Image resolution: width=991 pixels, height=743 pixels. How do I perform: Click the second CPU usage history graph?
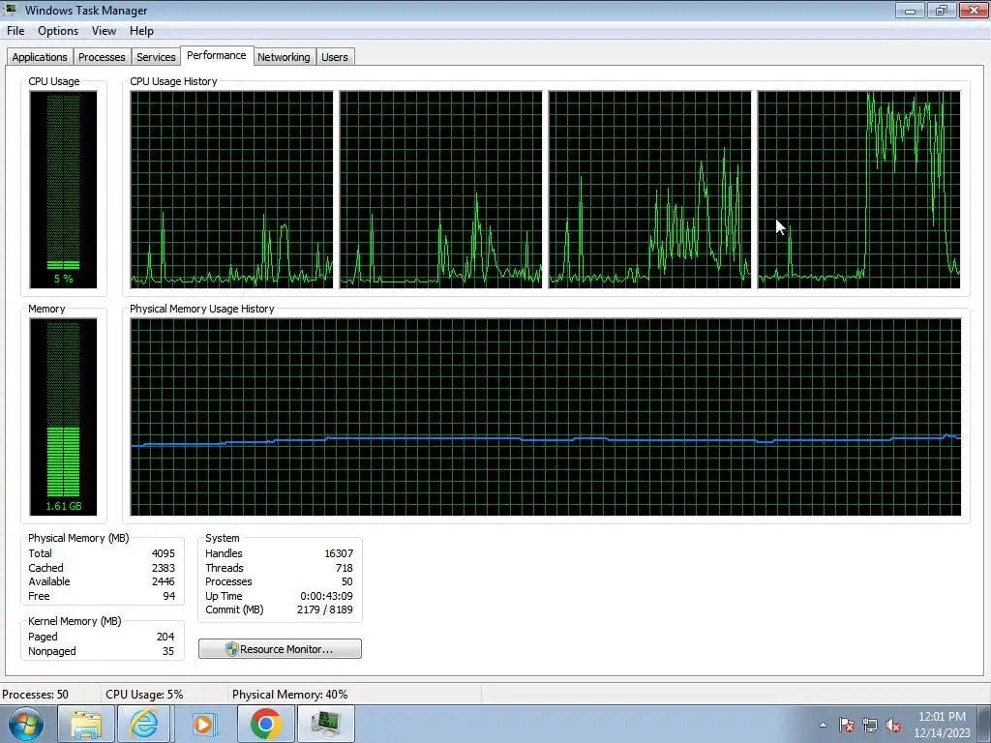pyautogui.click(x=440, y=190)
